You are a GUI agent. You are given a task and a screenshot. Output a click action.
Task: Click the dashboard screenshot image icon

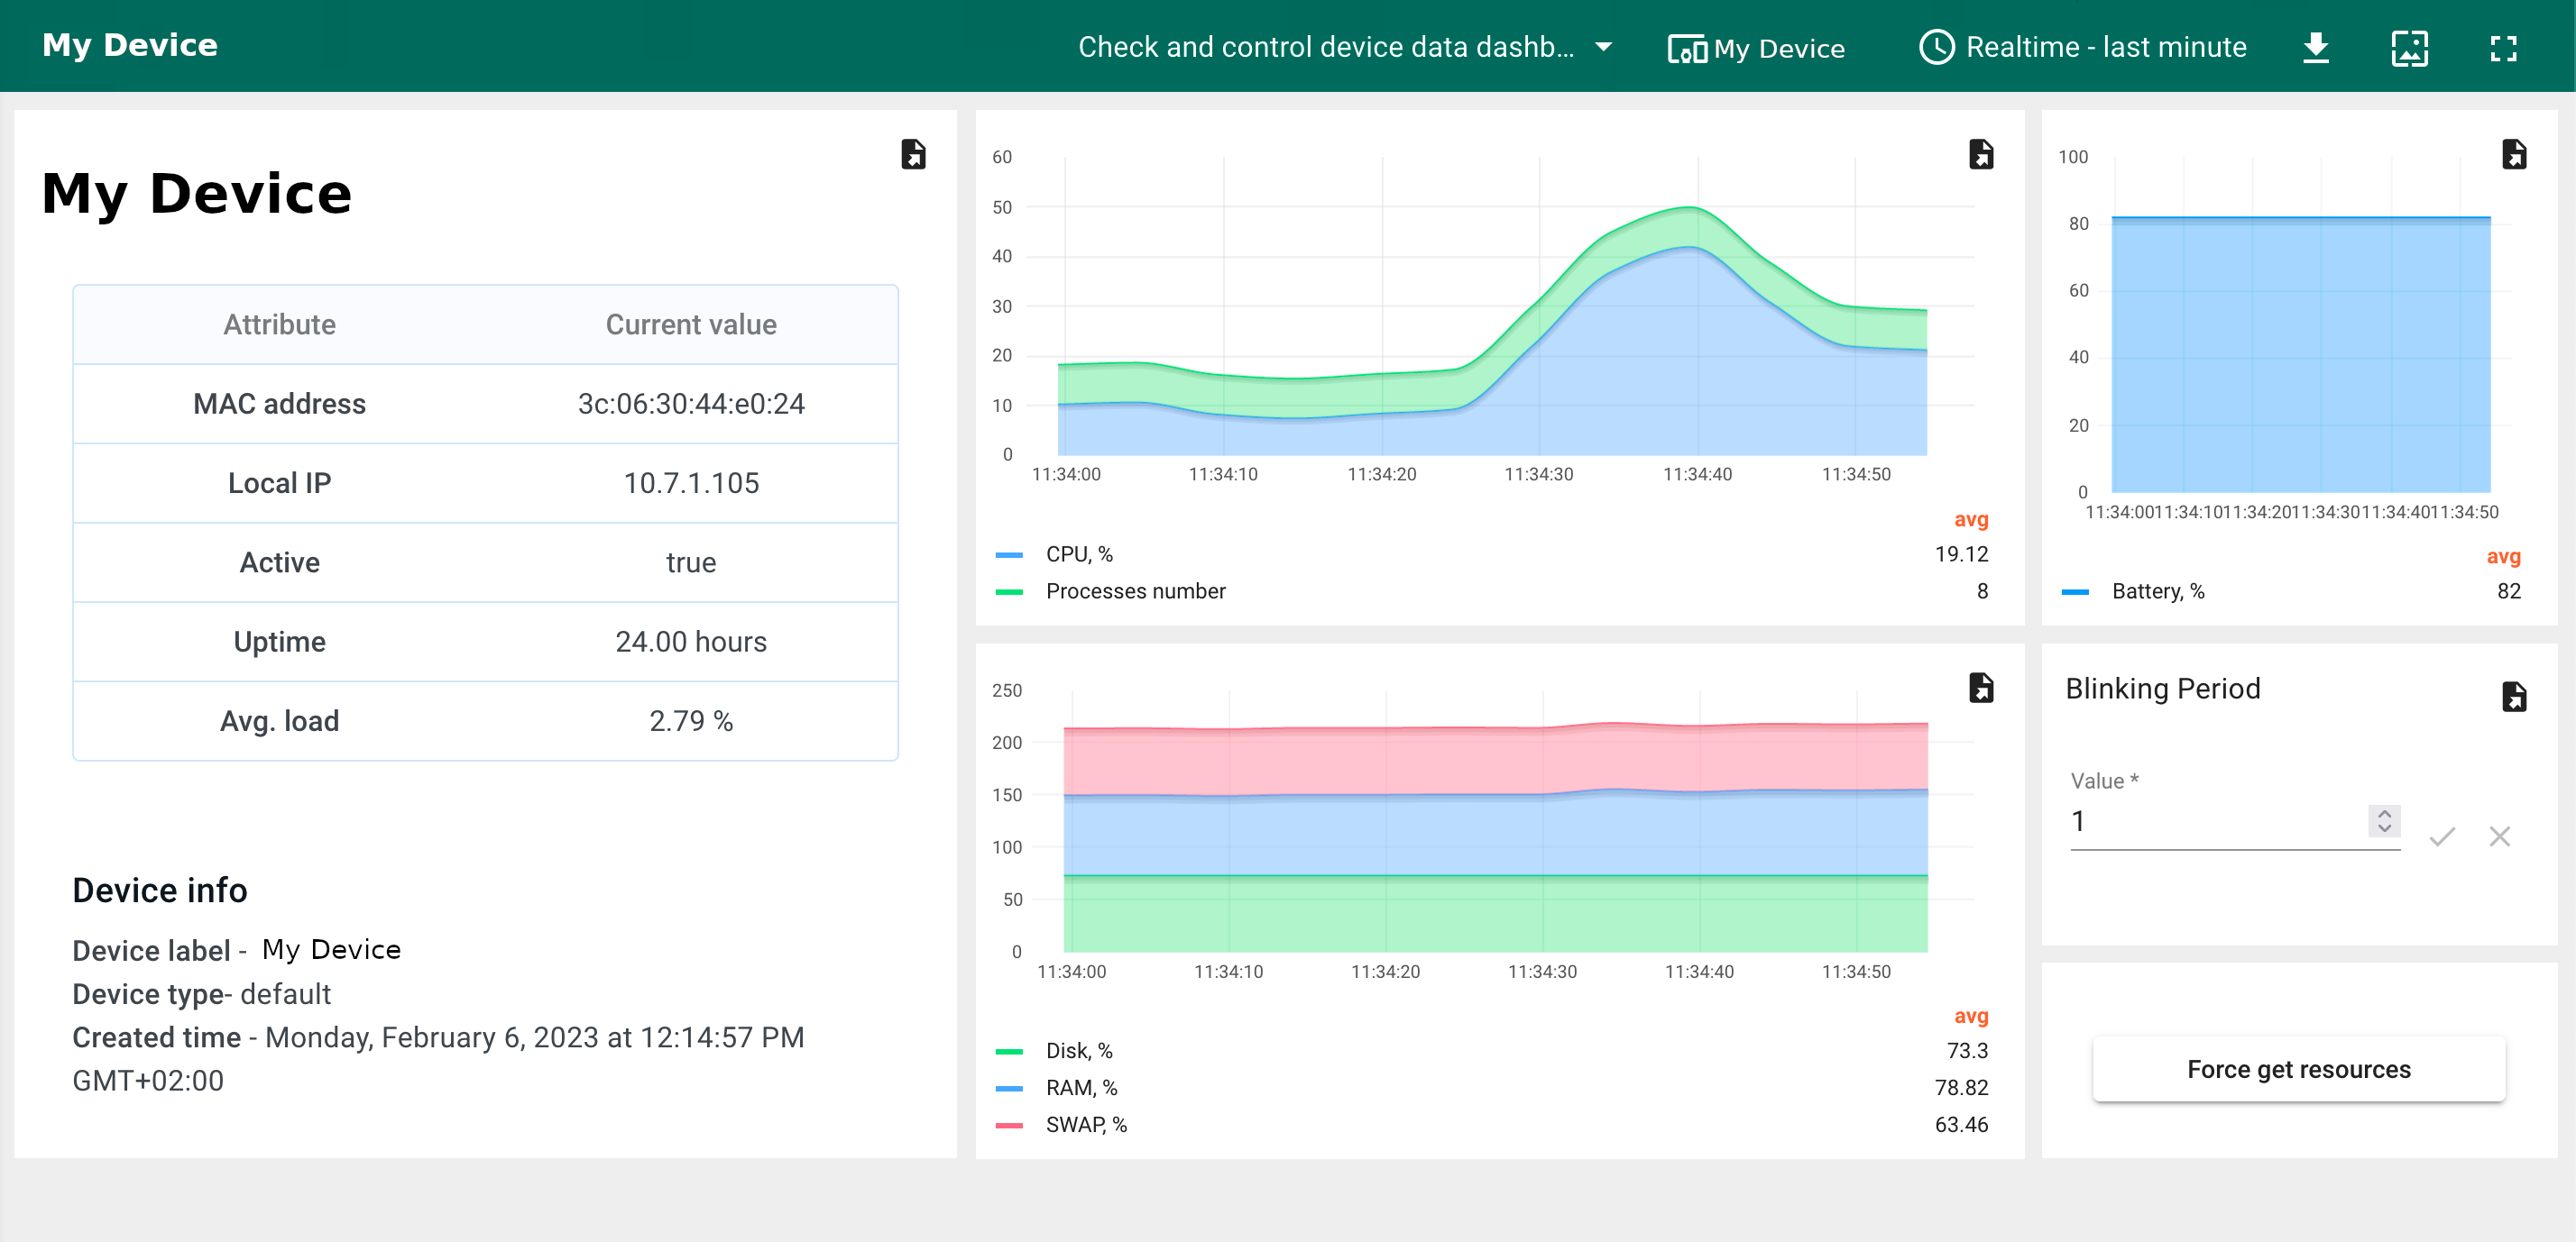(2409, 47)
